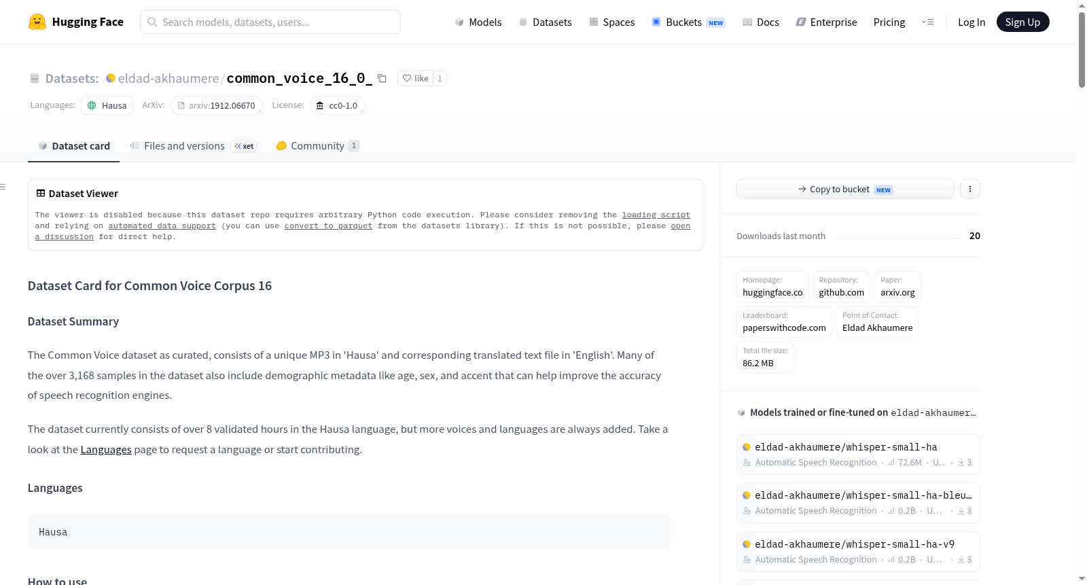The height and width of the screenshot is (585, 1087).
Task: Switch to the Dataset card tab
Action: pyautogui.click(x=73, y=145)
